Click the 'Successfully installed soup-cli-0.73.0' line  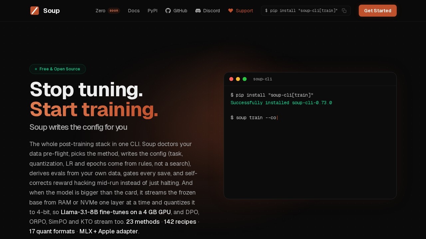281,103
